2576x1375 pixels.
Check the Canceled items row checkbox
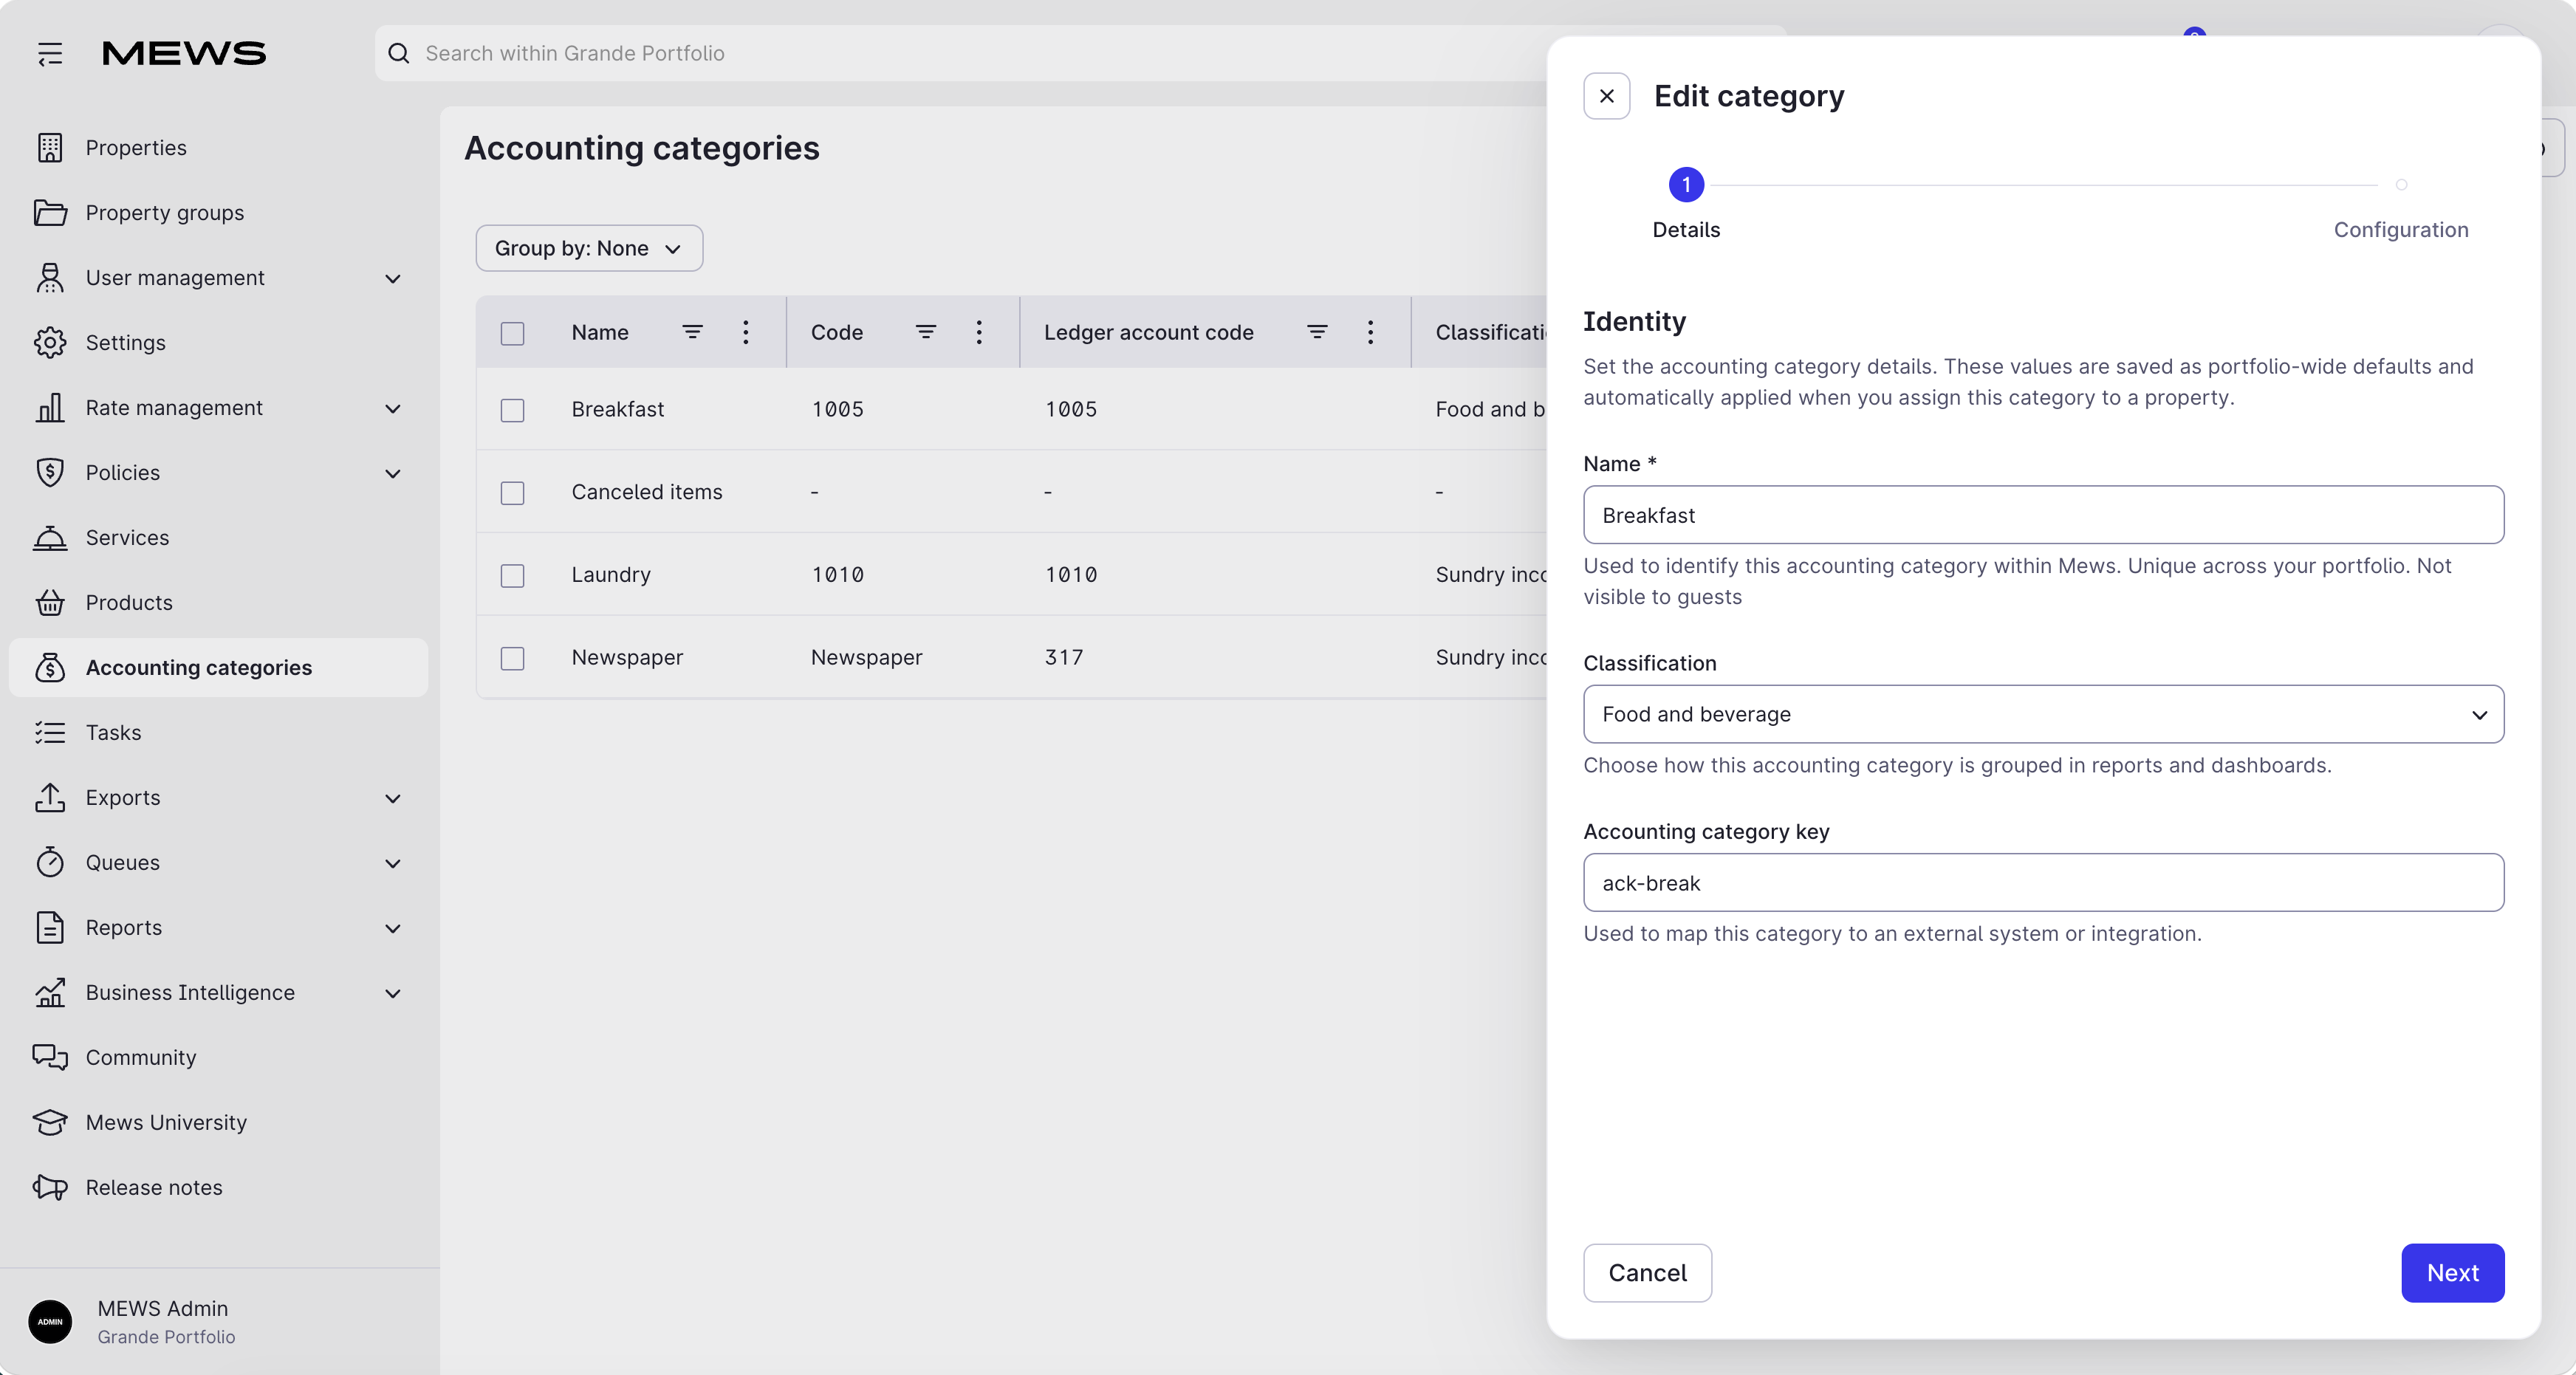pos(513,493)
